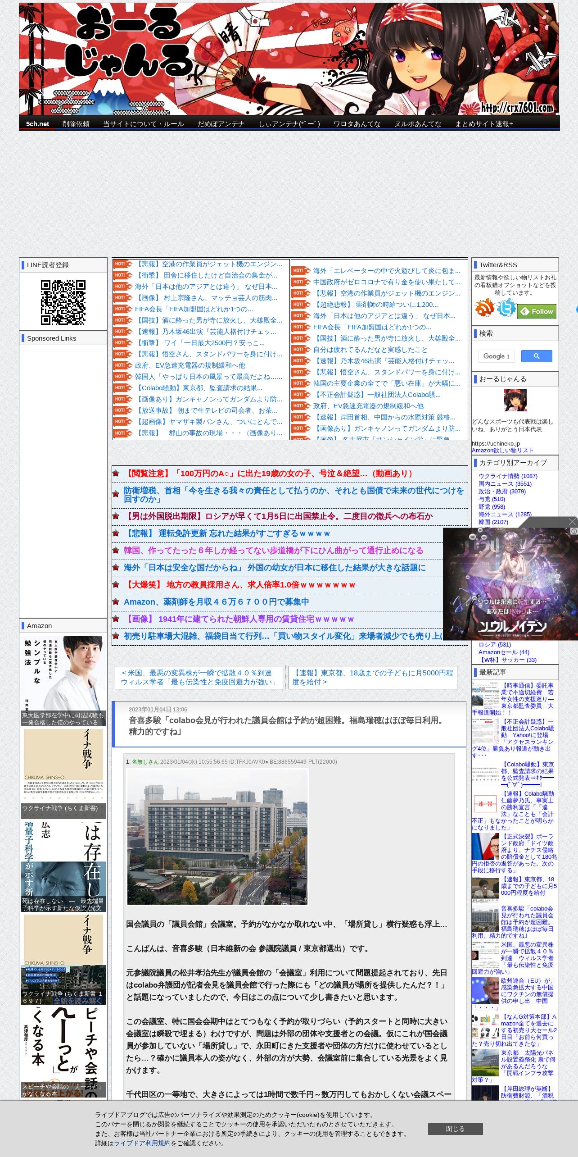Open the ad info icon on game ad
The height and width of the screenshot is (1157, 578).
coord(574,531)
